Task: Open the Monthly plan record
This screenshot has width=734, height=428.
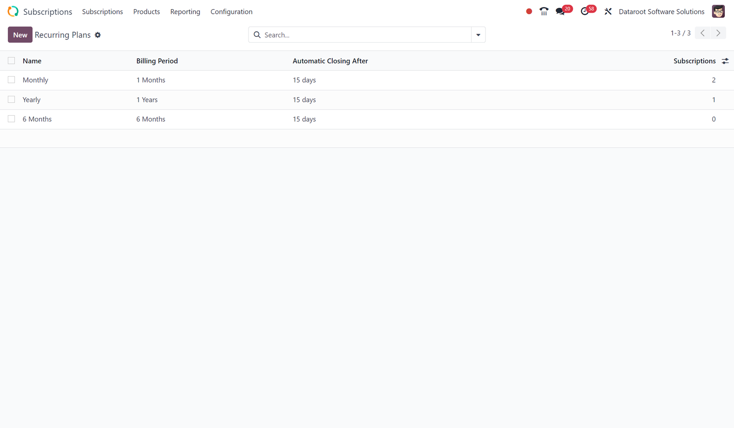Action: tap(35, 80)
